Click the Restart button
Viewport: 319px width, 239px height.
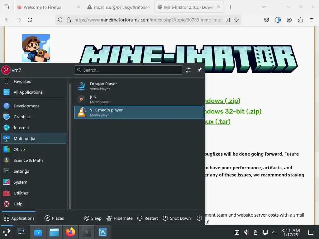148,218
